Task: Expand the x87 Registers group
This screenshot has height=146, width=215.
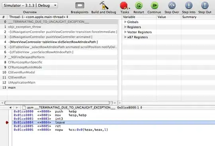Action: [125, 37]
